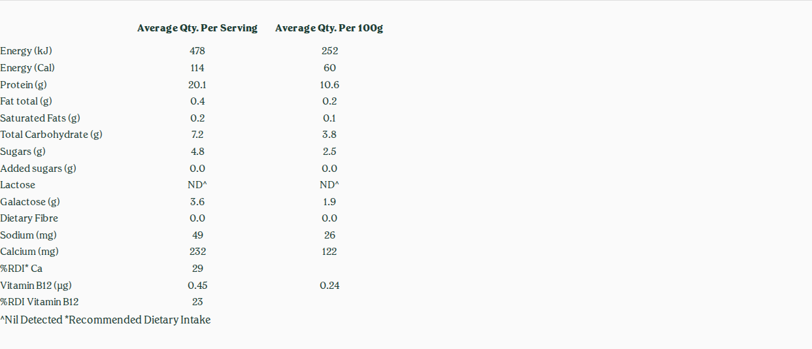Select the Energy (kJ) row label
Image resolution: width=812 pixels, height=349 pixels.
point(26,51)
